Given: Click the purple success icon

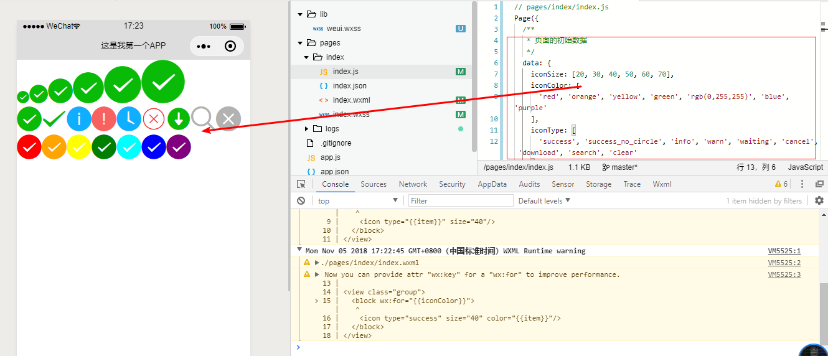Looking at the screenshot, I should pos(179,147).
